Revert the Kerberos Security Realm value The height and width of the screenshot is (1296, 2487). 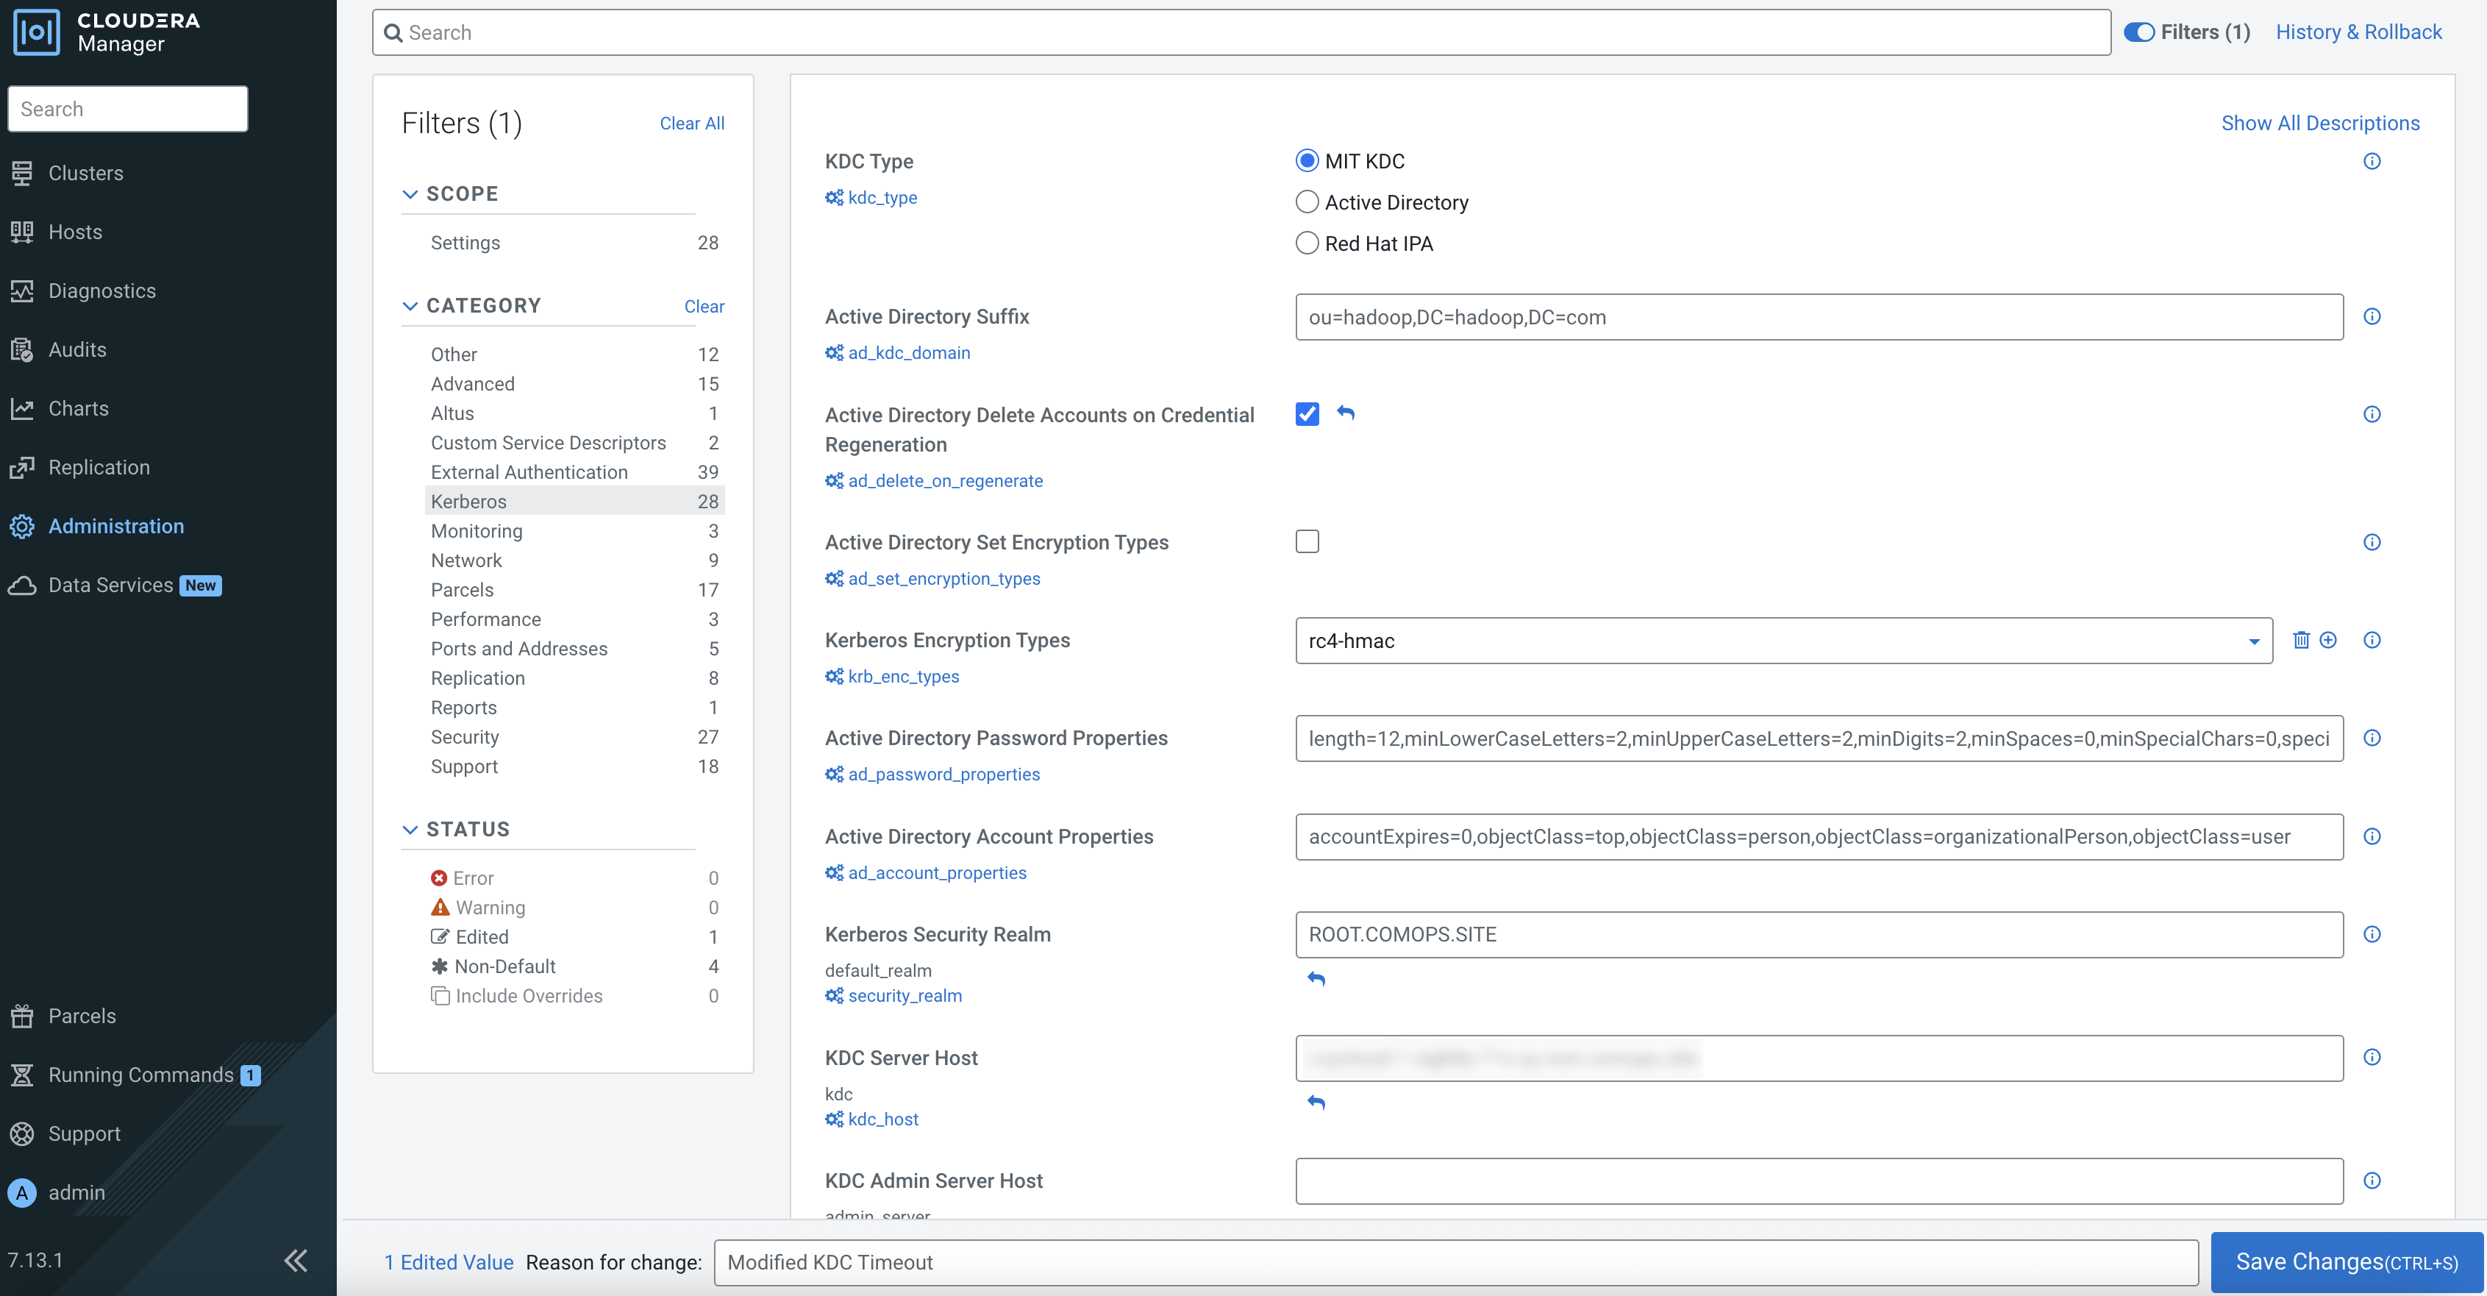click(x=1316, y=978)
